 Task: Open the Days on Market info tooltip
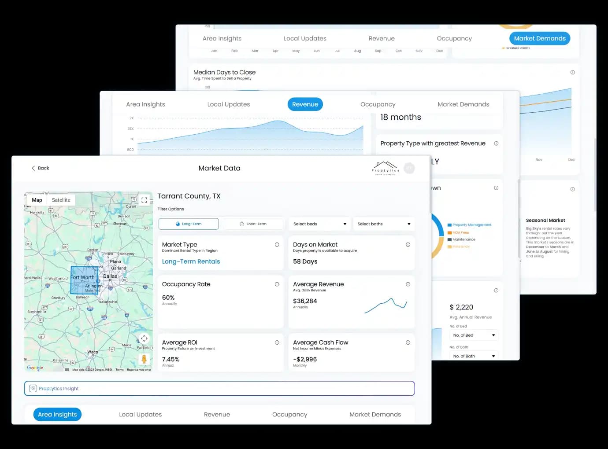coord(408,244)
